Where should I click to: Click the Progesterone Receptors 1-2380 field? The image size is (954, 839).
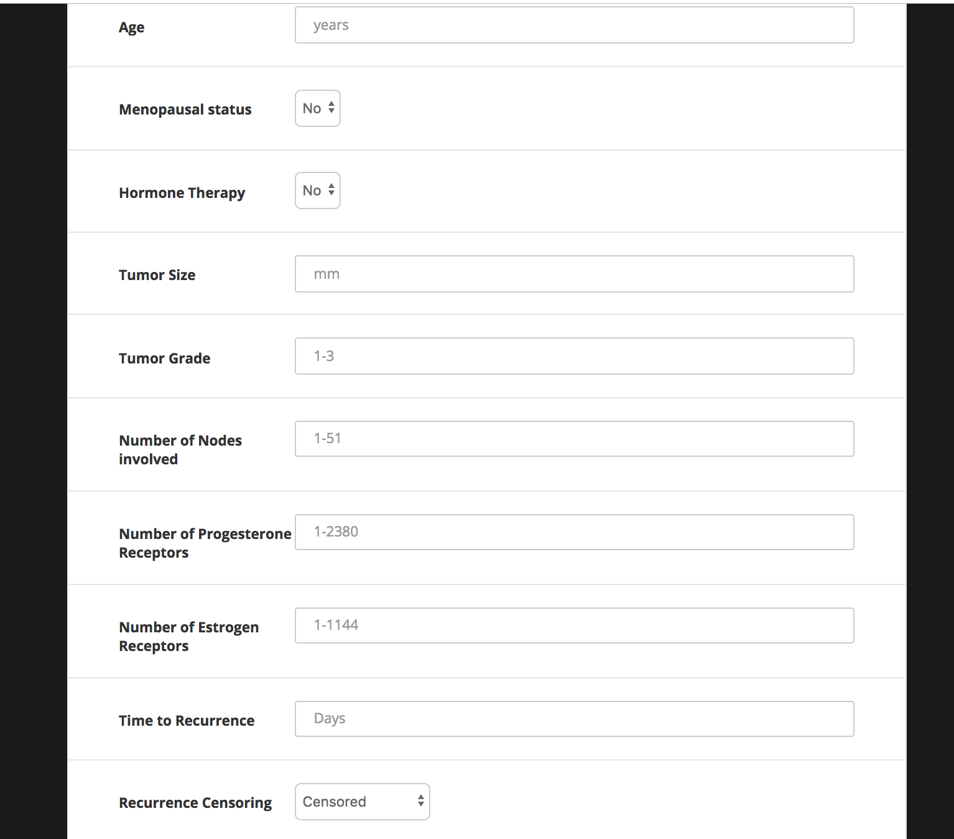(574, 532)
